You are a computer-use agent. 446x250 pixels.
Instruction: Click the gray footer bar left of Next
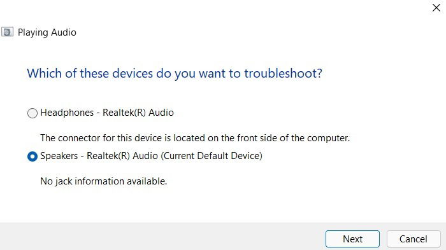pos(162,237)
